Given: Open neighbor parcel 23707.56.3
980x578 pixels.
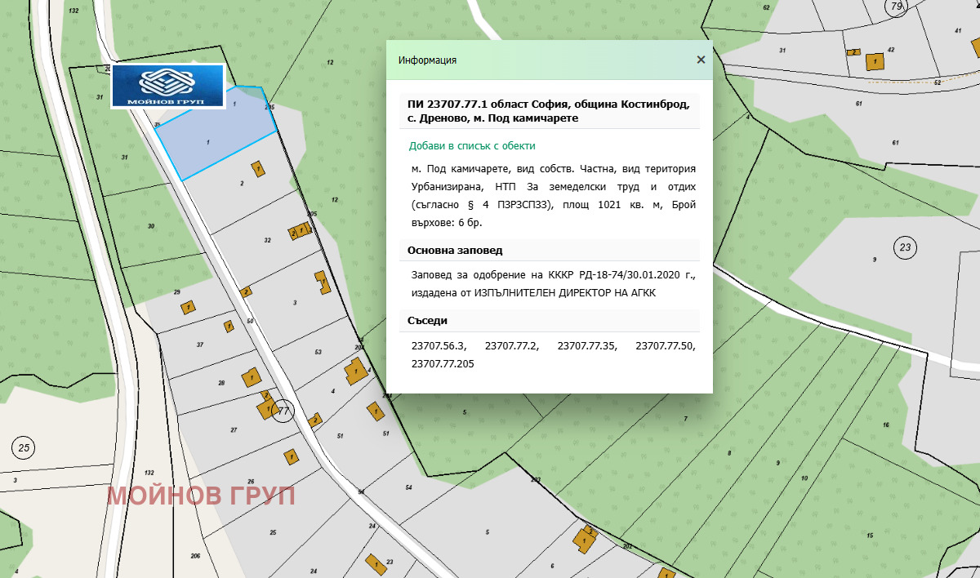Looking at the screenshot, I should [x=438, y=345].
